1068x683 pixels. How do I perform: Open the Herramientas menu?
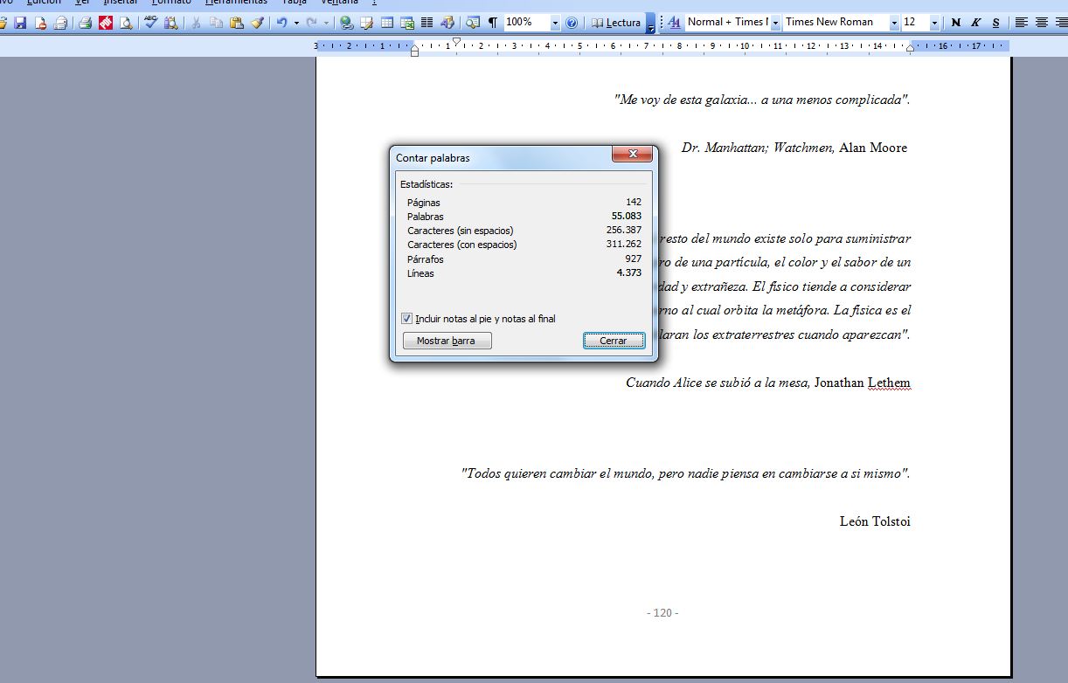[x=236, y=3]
